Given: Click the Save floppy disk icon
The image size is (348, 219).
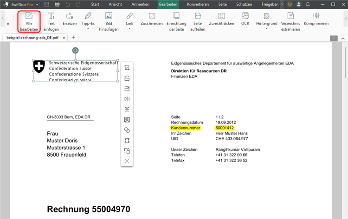Looking at the screenshot, I should [47, 4].
